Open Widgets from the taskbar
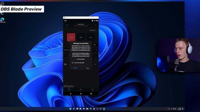 (x=81, y=109)
